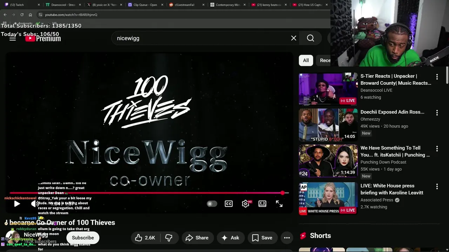Open We Have Something To Tell title

click(x=395, y=151)
